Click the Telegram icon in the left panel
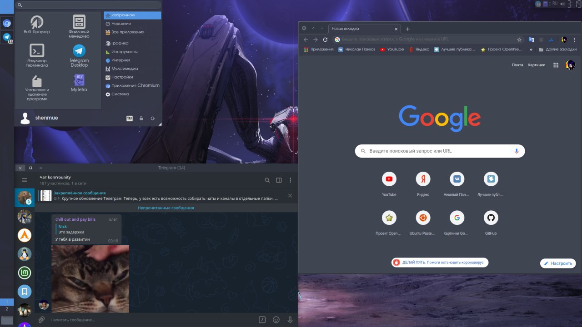The image size is (582, 327). [7, 37]
